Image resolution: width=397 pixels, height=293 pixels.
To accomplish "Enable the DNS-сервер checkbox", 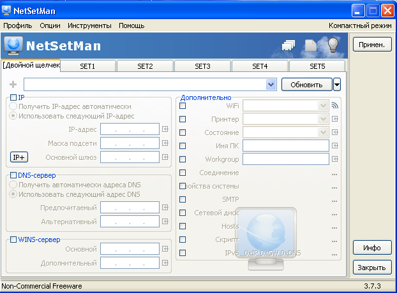I will [13, 175].
